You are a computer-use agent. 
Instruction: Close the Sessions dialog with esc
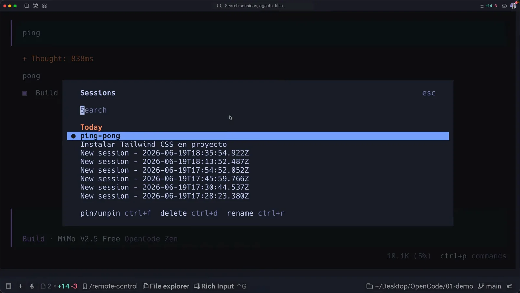(x=429, y=93)
